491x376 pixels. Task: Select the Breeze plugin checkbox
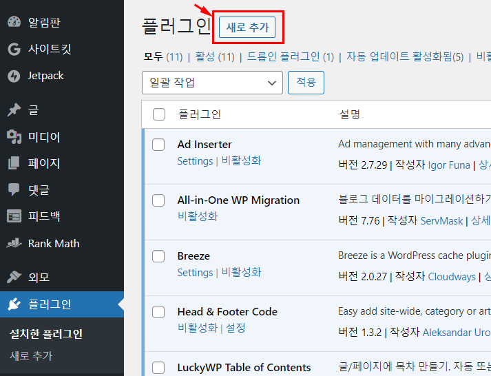(158, 256)
